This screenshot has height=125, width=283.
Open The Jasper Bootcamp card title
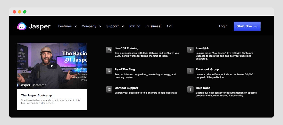click(36, 95)
